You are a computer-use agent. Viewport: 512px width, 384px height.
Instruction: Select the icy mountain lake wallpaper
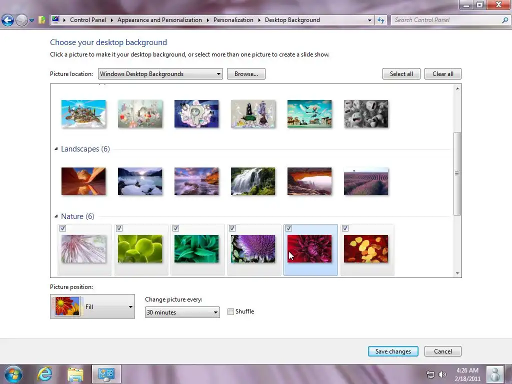click(140, 181)
